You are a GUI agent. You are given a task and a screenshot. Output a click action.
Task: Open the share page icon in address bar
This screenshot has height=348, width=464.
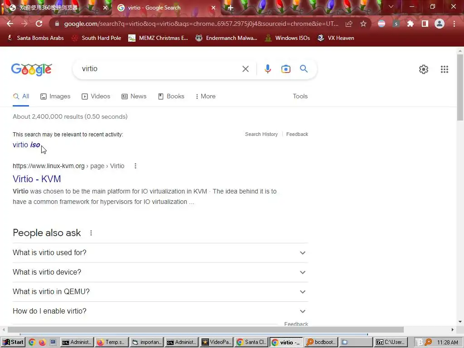click(x=349, y=24)
